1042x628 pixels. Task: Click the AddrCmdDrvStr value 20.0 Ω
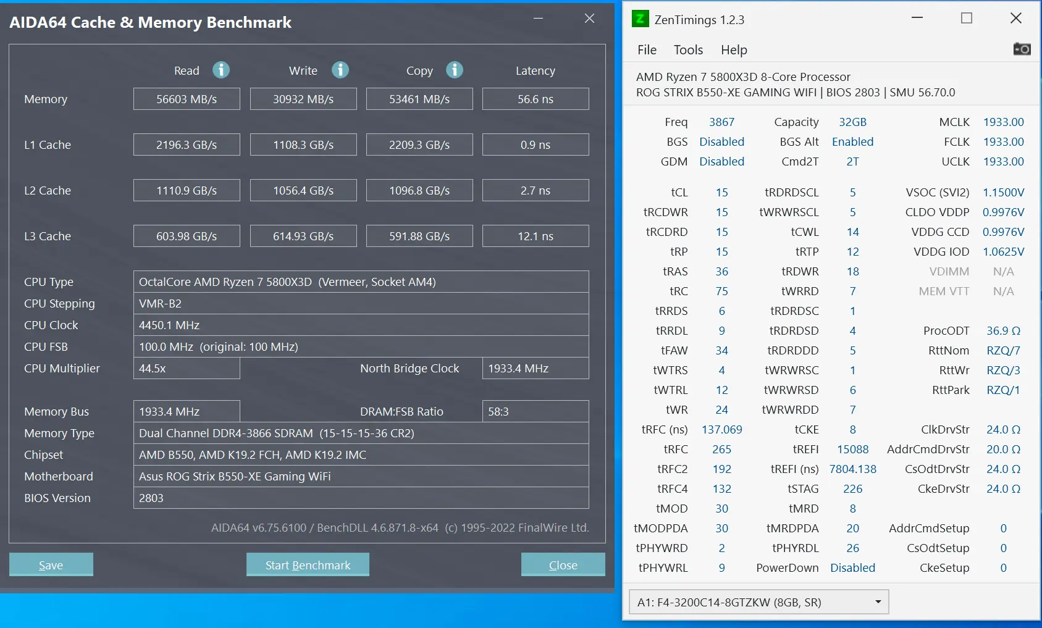coord(1003,450)
